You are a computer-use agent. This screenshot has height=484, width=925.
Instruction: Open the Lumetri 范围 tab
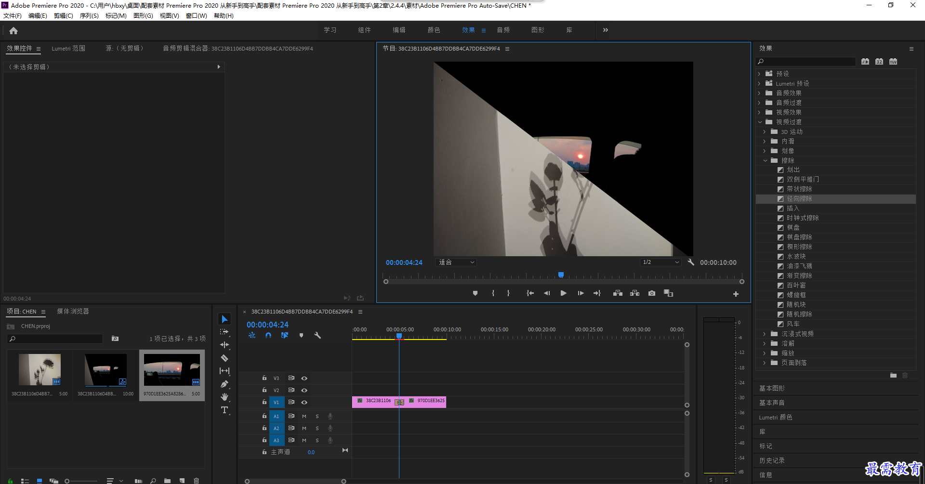tap(68, 49)
